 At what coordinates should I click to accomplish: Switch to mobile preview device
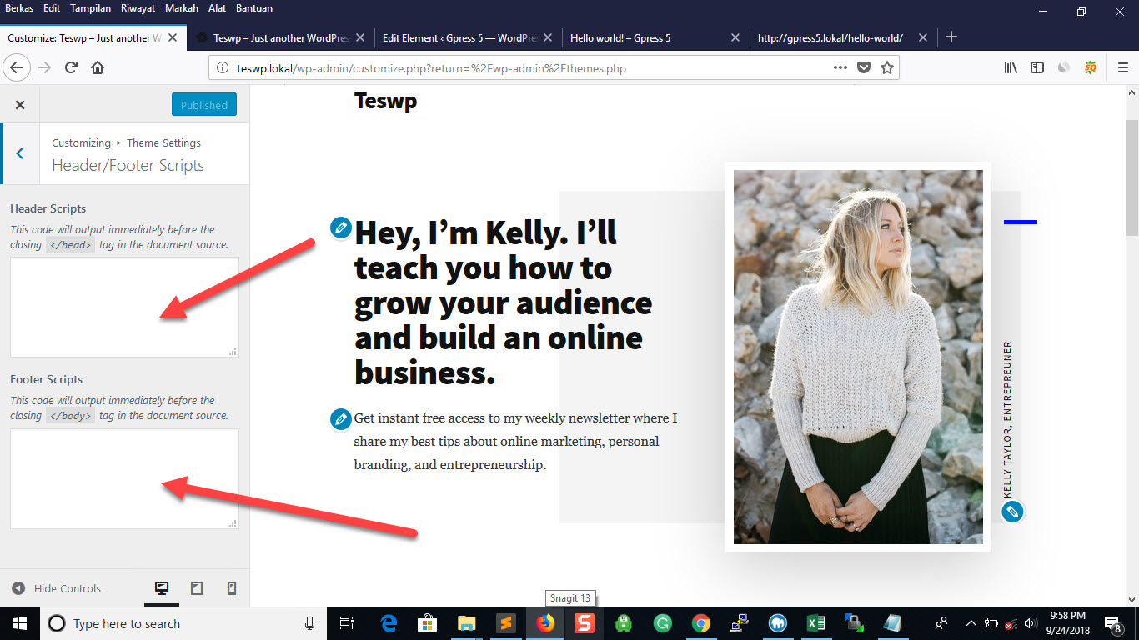click(x=232, y=588)
